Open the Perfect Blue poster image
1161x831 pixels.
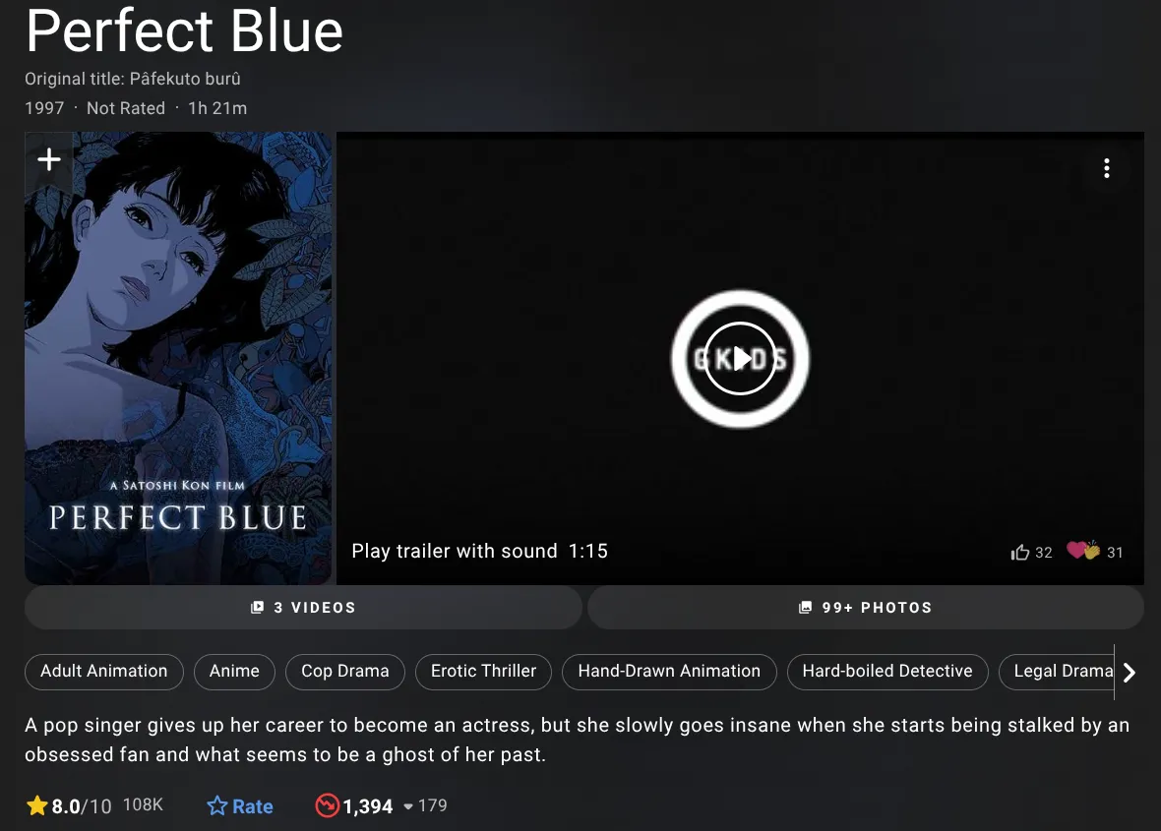click(178, 358)
